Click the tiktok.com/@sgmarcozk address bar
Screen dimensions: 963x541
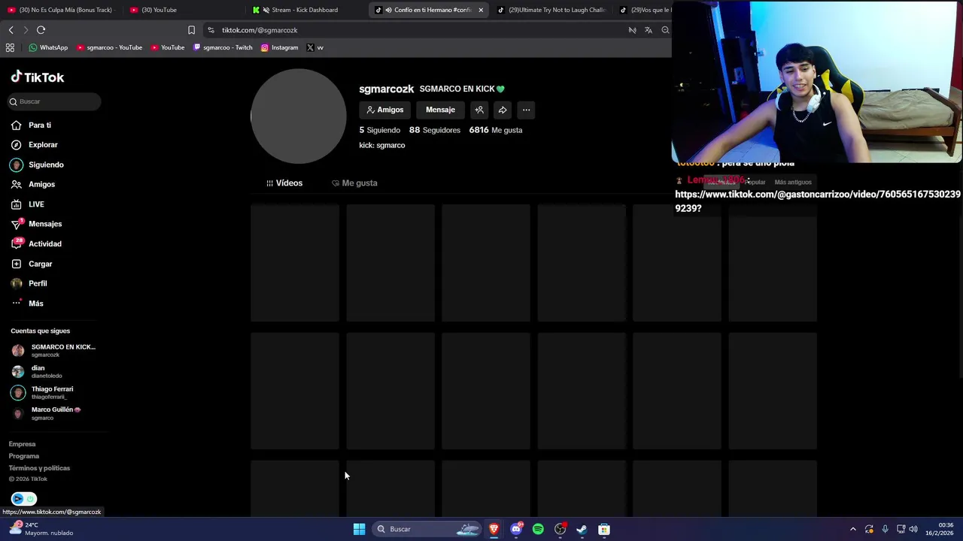414,30
